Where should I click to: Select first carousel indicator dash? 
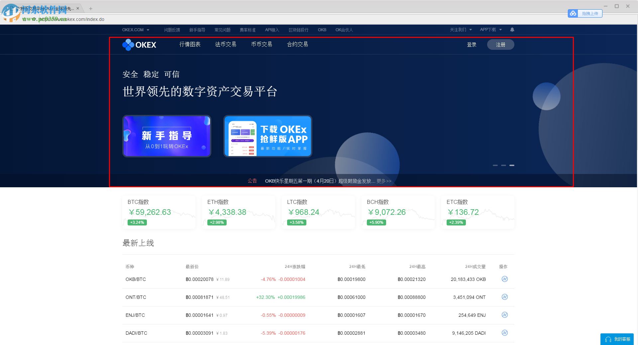[x=495, y=165]
